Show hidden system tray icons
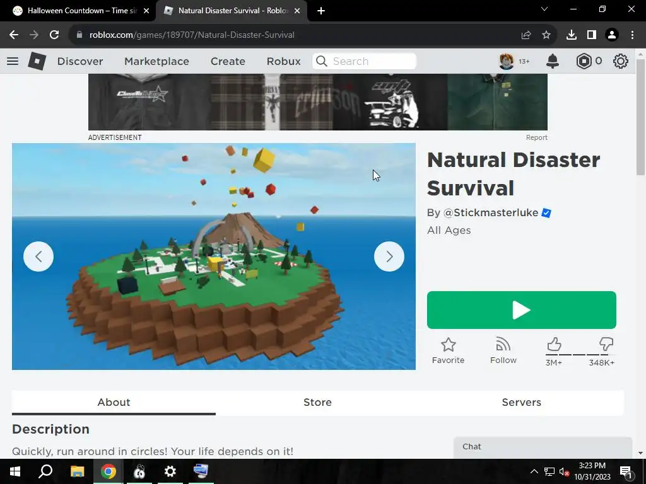The height and width of the screenshot is (484, 646). tap(534, 471)
